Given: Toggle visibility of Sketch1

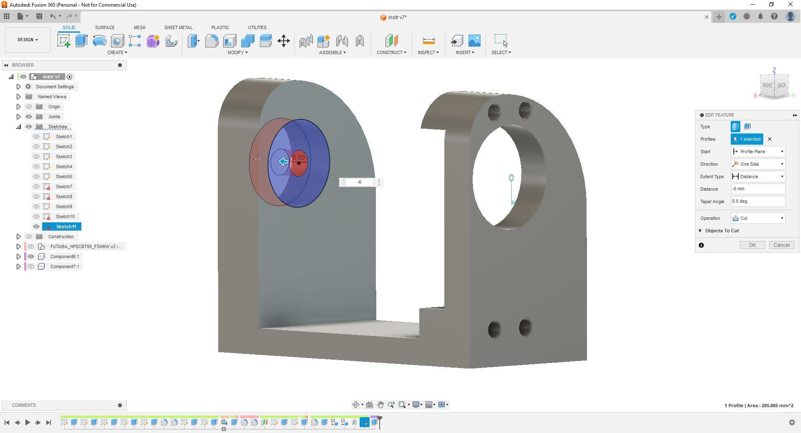Looking at the screenshot, I should point(36,137).
